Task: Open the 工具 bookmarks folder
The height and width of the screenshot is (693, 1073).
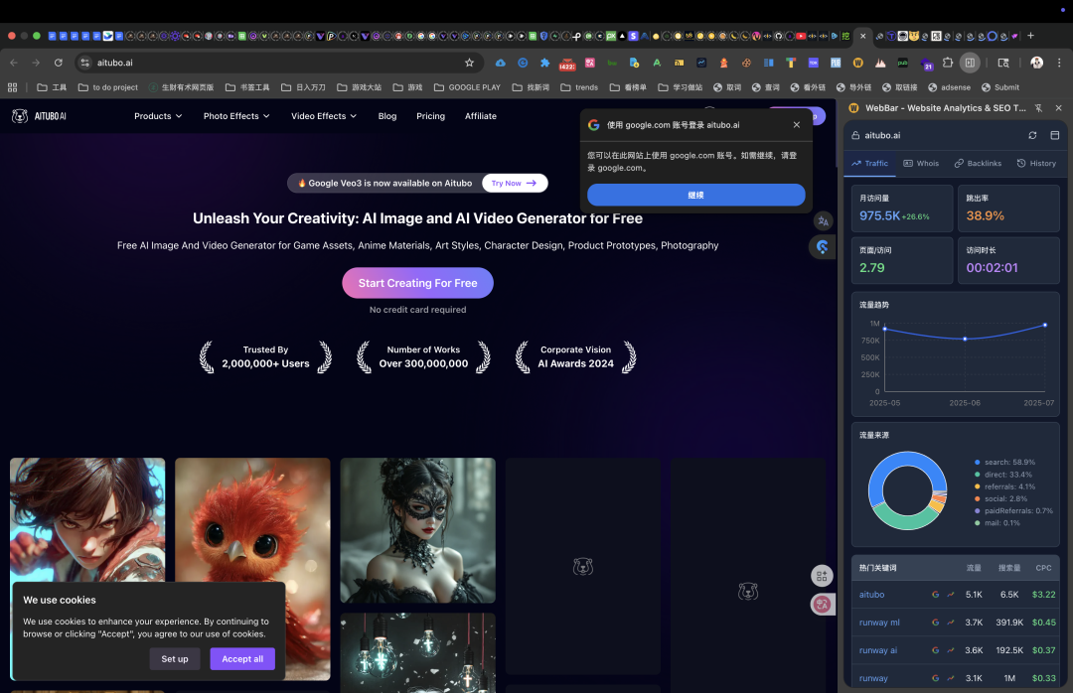Action: [52, 87]
